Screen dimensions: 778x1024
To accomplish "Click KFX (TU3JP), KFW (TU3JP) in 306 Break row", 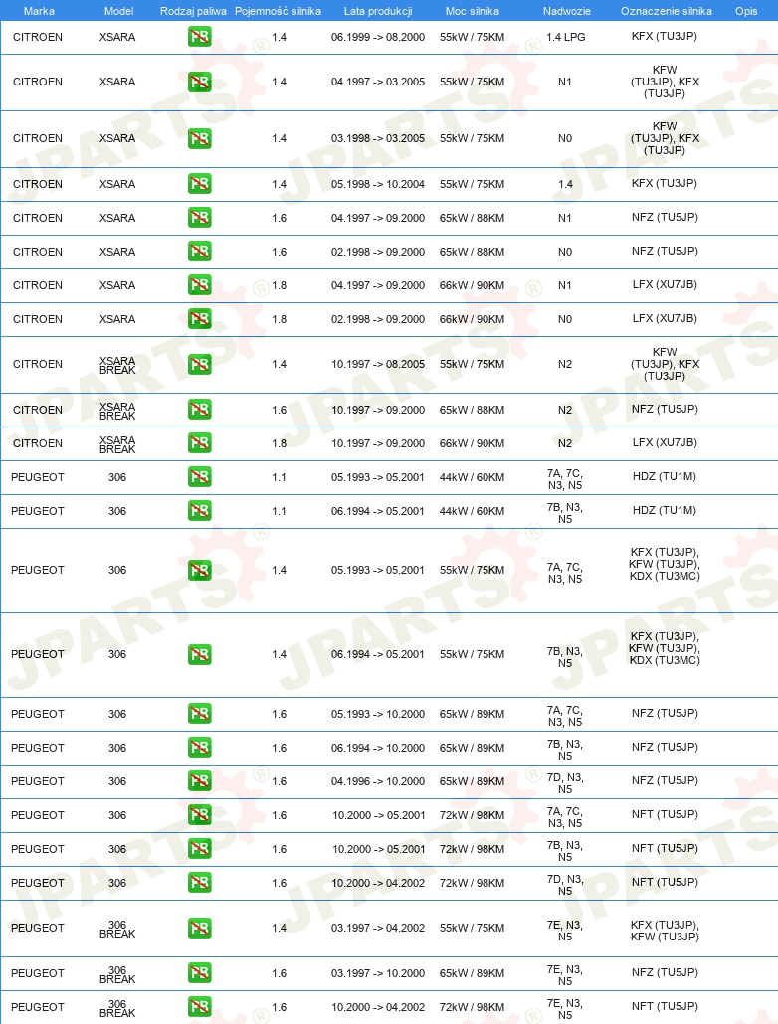I will coord(665,931).
